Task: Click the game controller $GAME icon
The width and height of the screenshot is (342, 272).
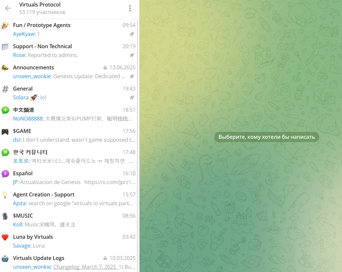Action: pos(5,131)
